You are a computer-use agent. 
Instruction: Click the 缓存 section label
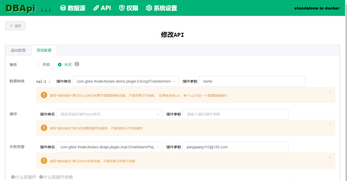(13, 114)
